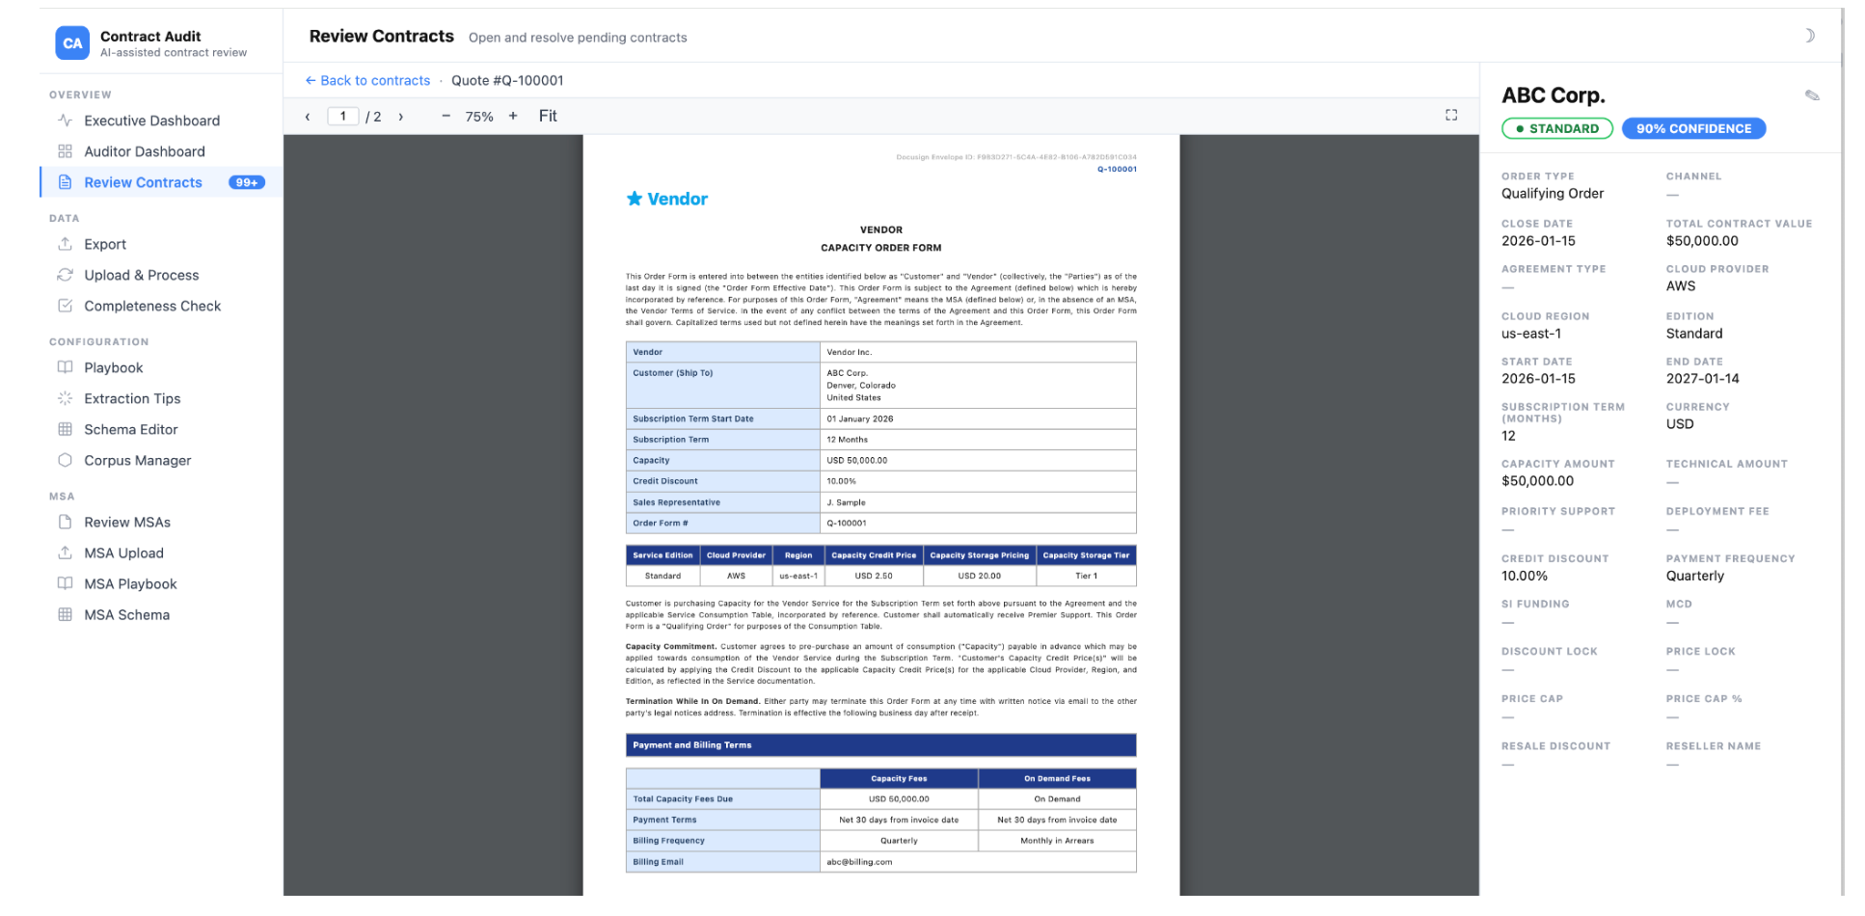Click the Close Date value 2026-01-15

(1538, 241)
